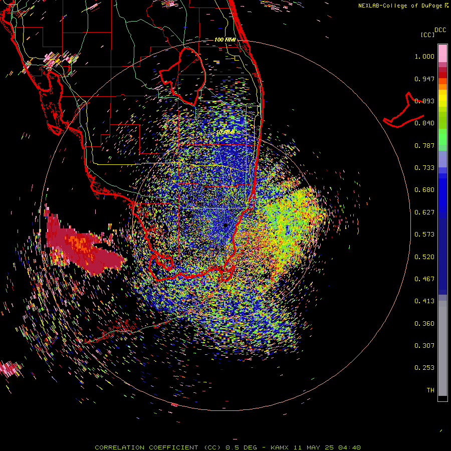
Task: Click the Correlation Coefficient KAMX caption text
Action: [228, 447]
